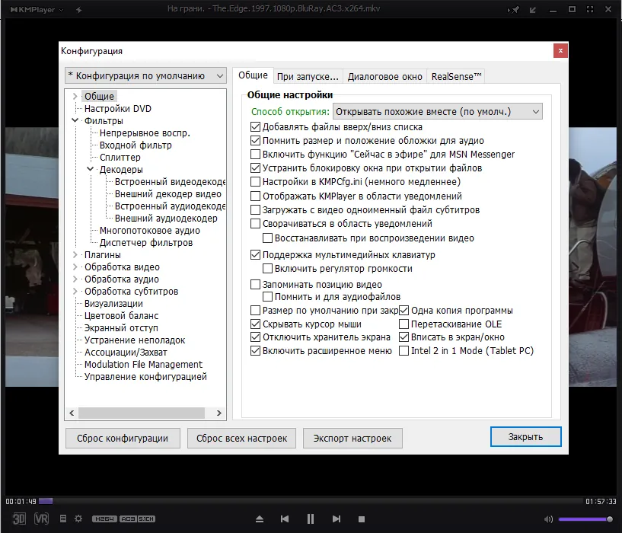Click elapsed time 00:01:49 display
Viewport: 622px width, 533px height.
click(21, 501)
